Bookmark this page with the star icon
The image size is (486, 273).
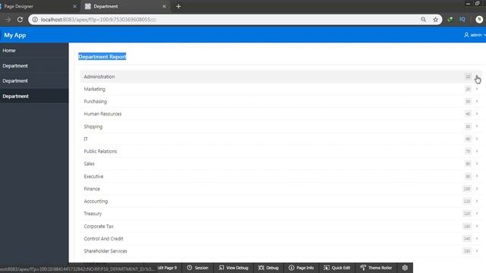pyautogui.click(x=435, y=20)
